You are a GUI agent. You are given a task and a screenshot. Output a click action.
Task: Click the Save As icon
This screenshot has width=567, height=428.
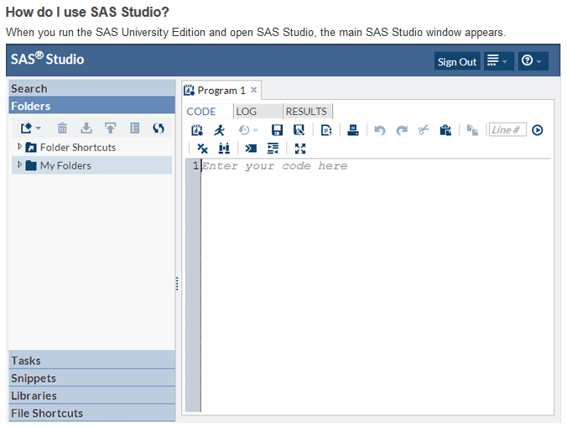(299, 130)
